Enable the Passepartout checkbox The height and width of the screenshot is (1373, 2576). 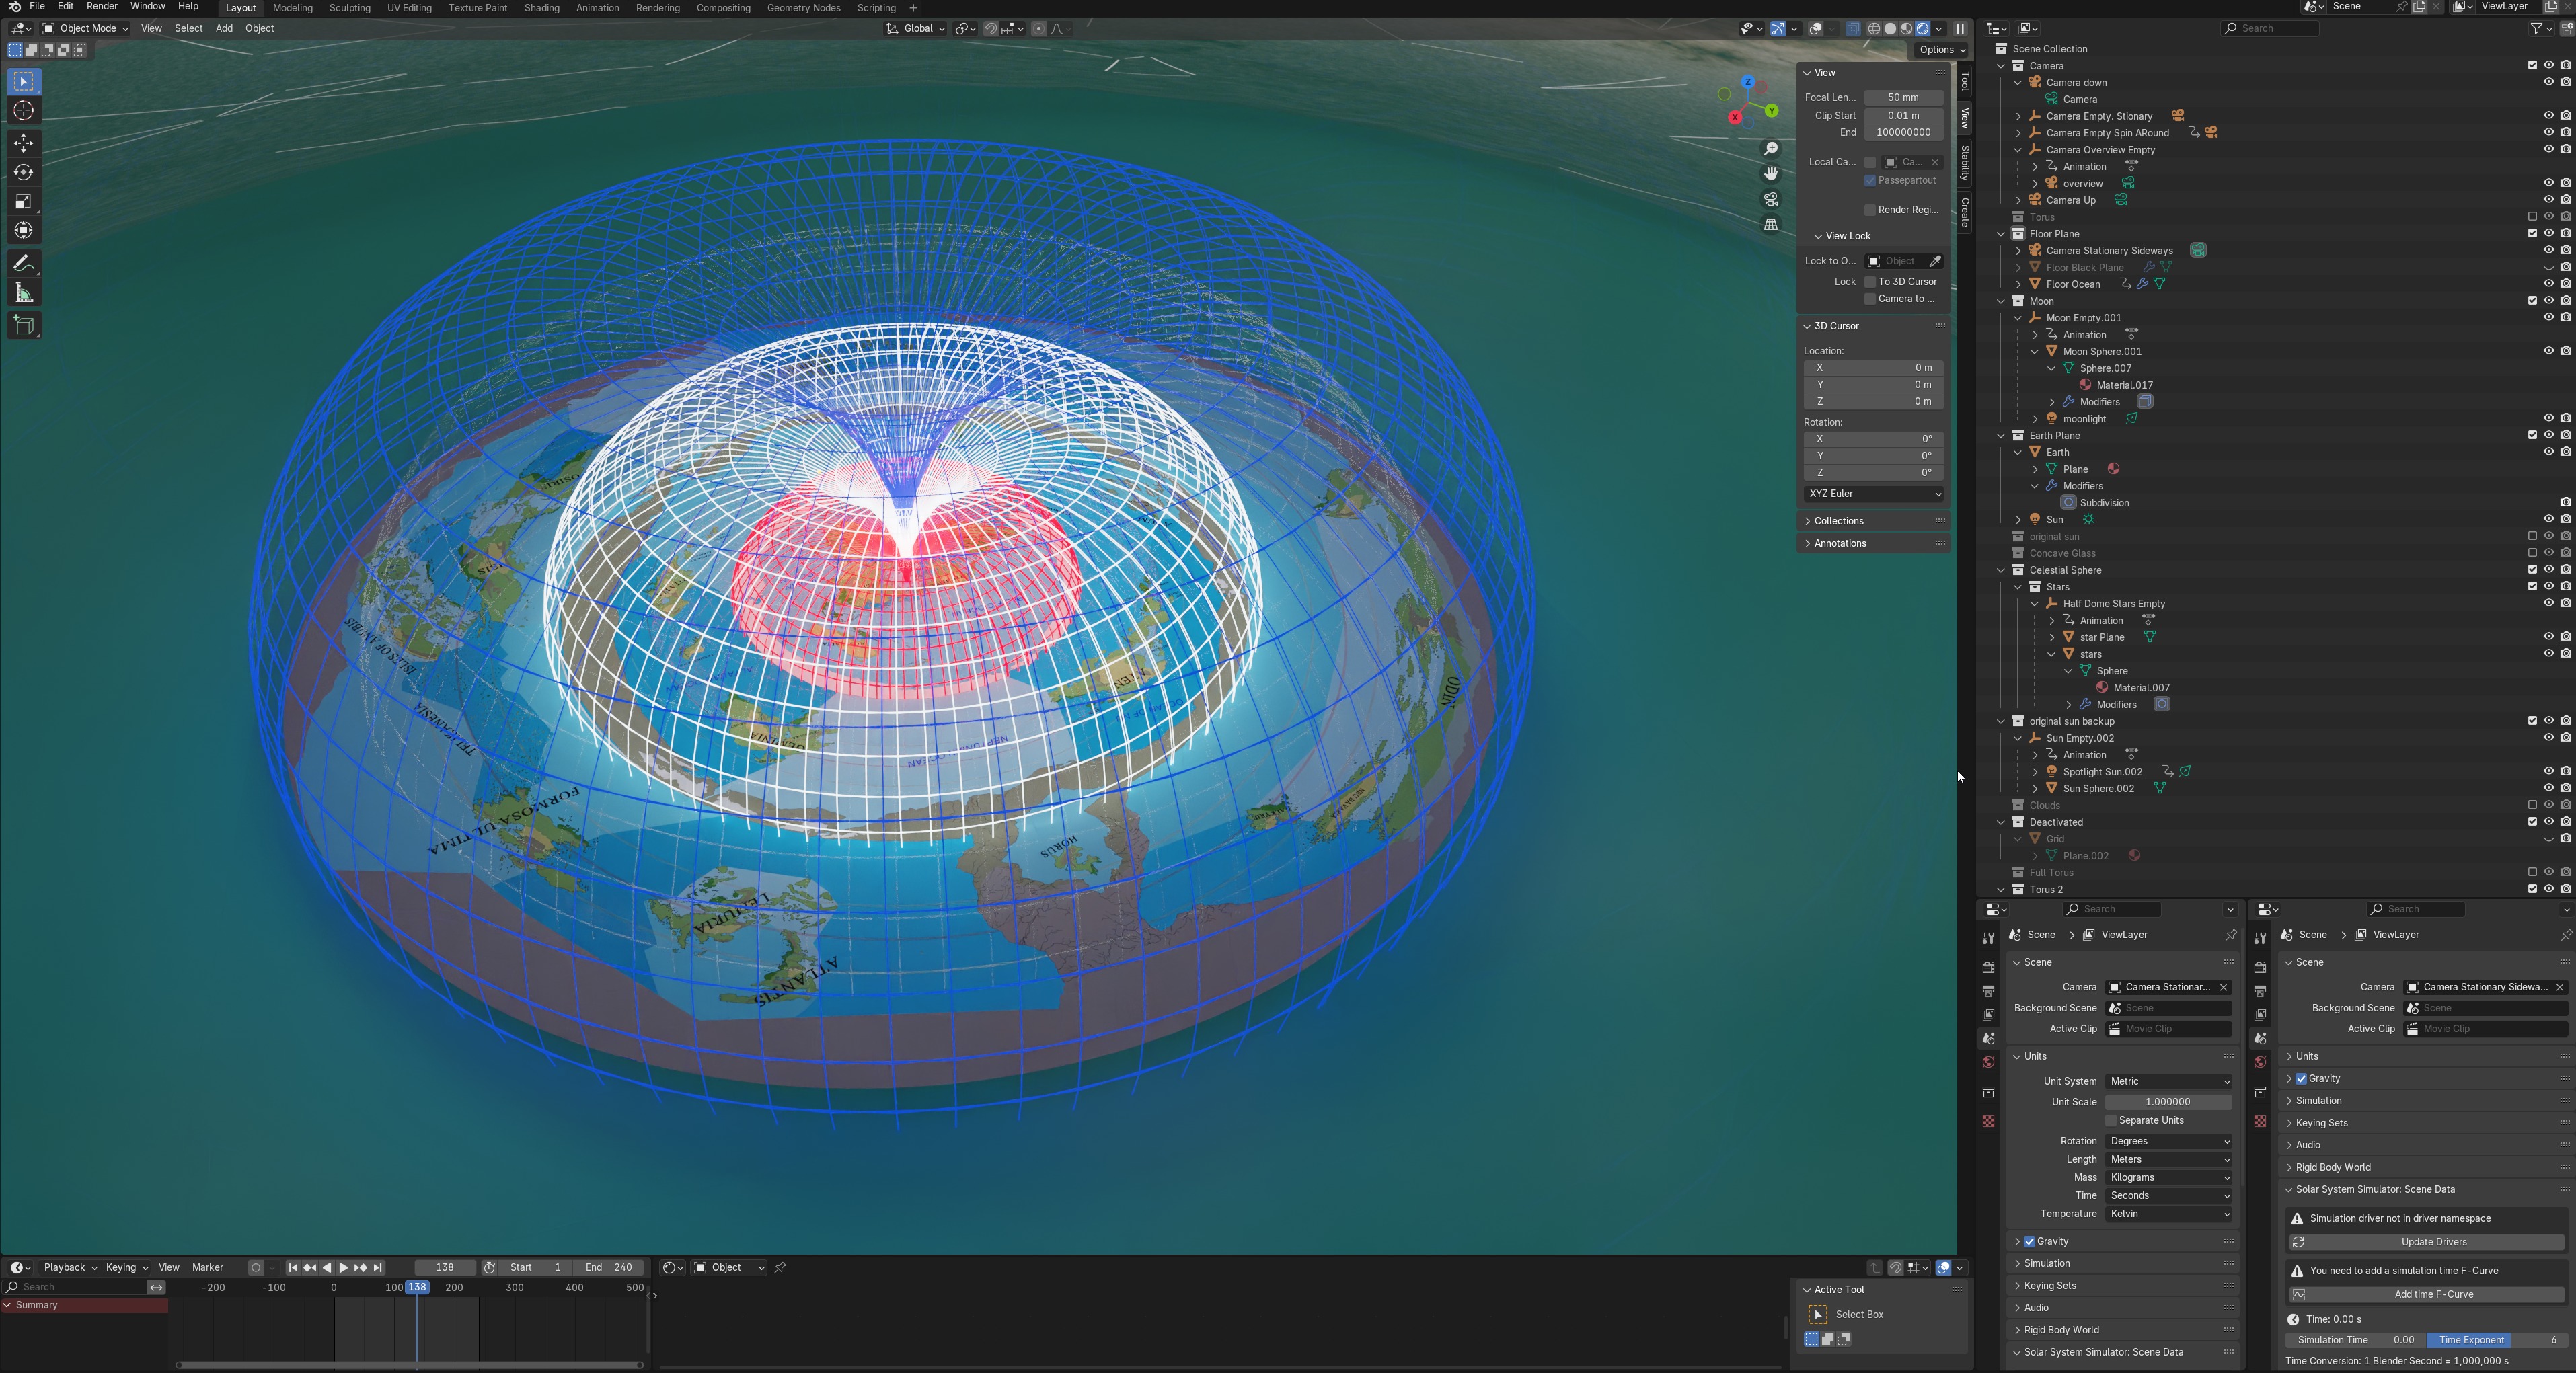(1870, 180)
